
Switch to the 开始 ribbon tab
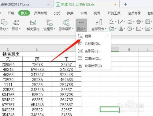tap(11, 13)
